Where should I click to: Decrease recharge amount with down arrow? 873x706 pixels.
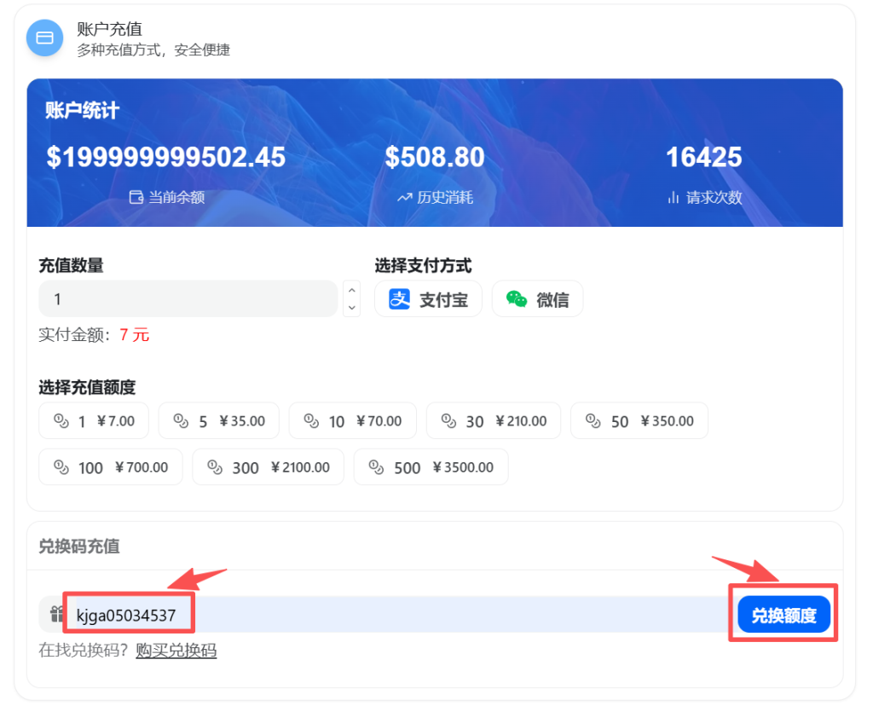pos(351,307)
